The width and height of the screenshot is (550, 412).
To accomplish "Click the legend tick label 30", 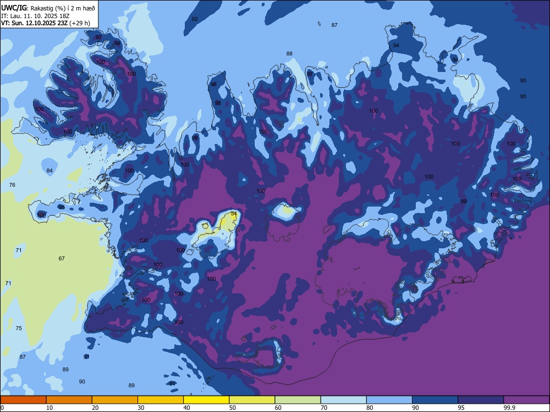I will coord(141,408).
